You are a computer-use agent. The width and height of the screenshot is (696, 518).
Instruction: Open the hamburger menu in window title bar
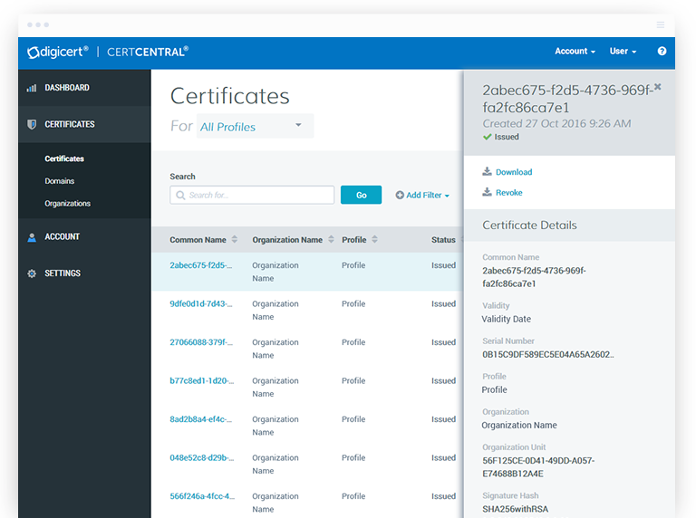[x=661, y=24]
